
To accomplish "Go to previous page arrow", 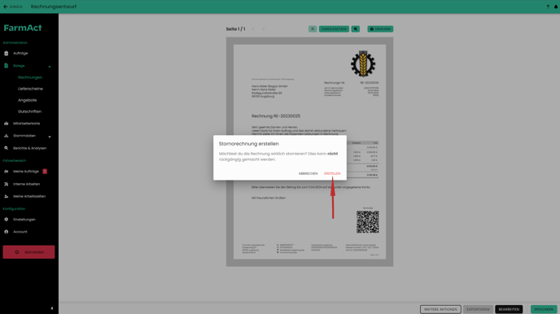I will click(x=253, y=29).
